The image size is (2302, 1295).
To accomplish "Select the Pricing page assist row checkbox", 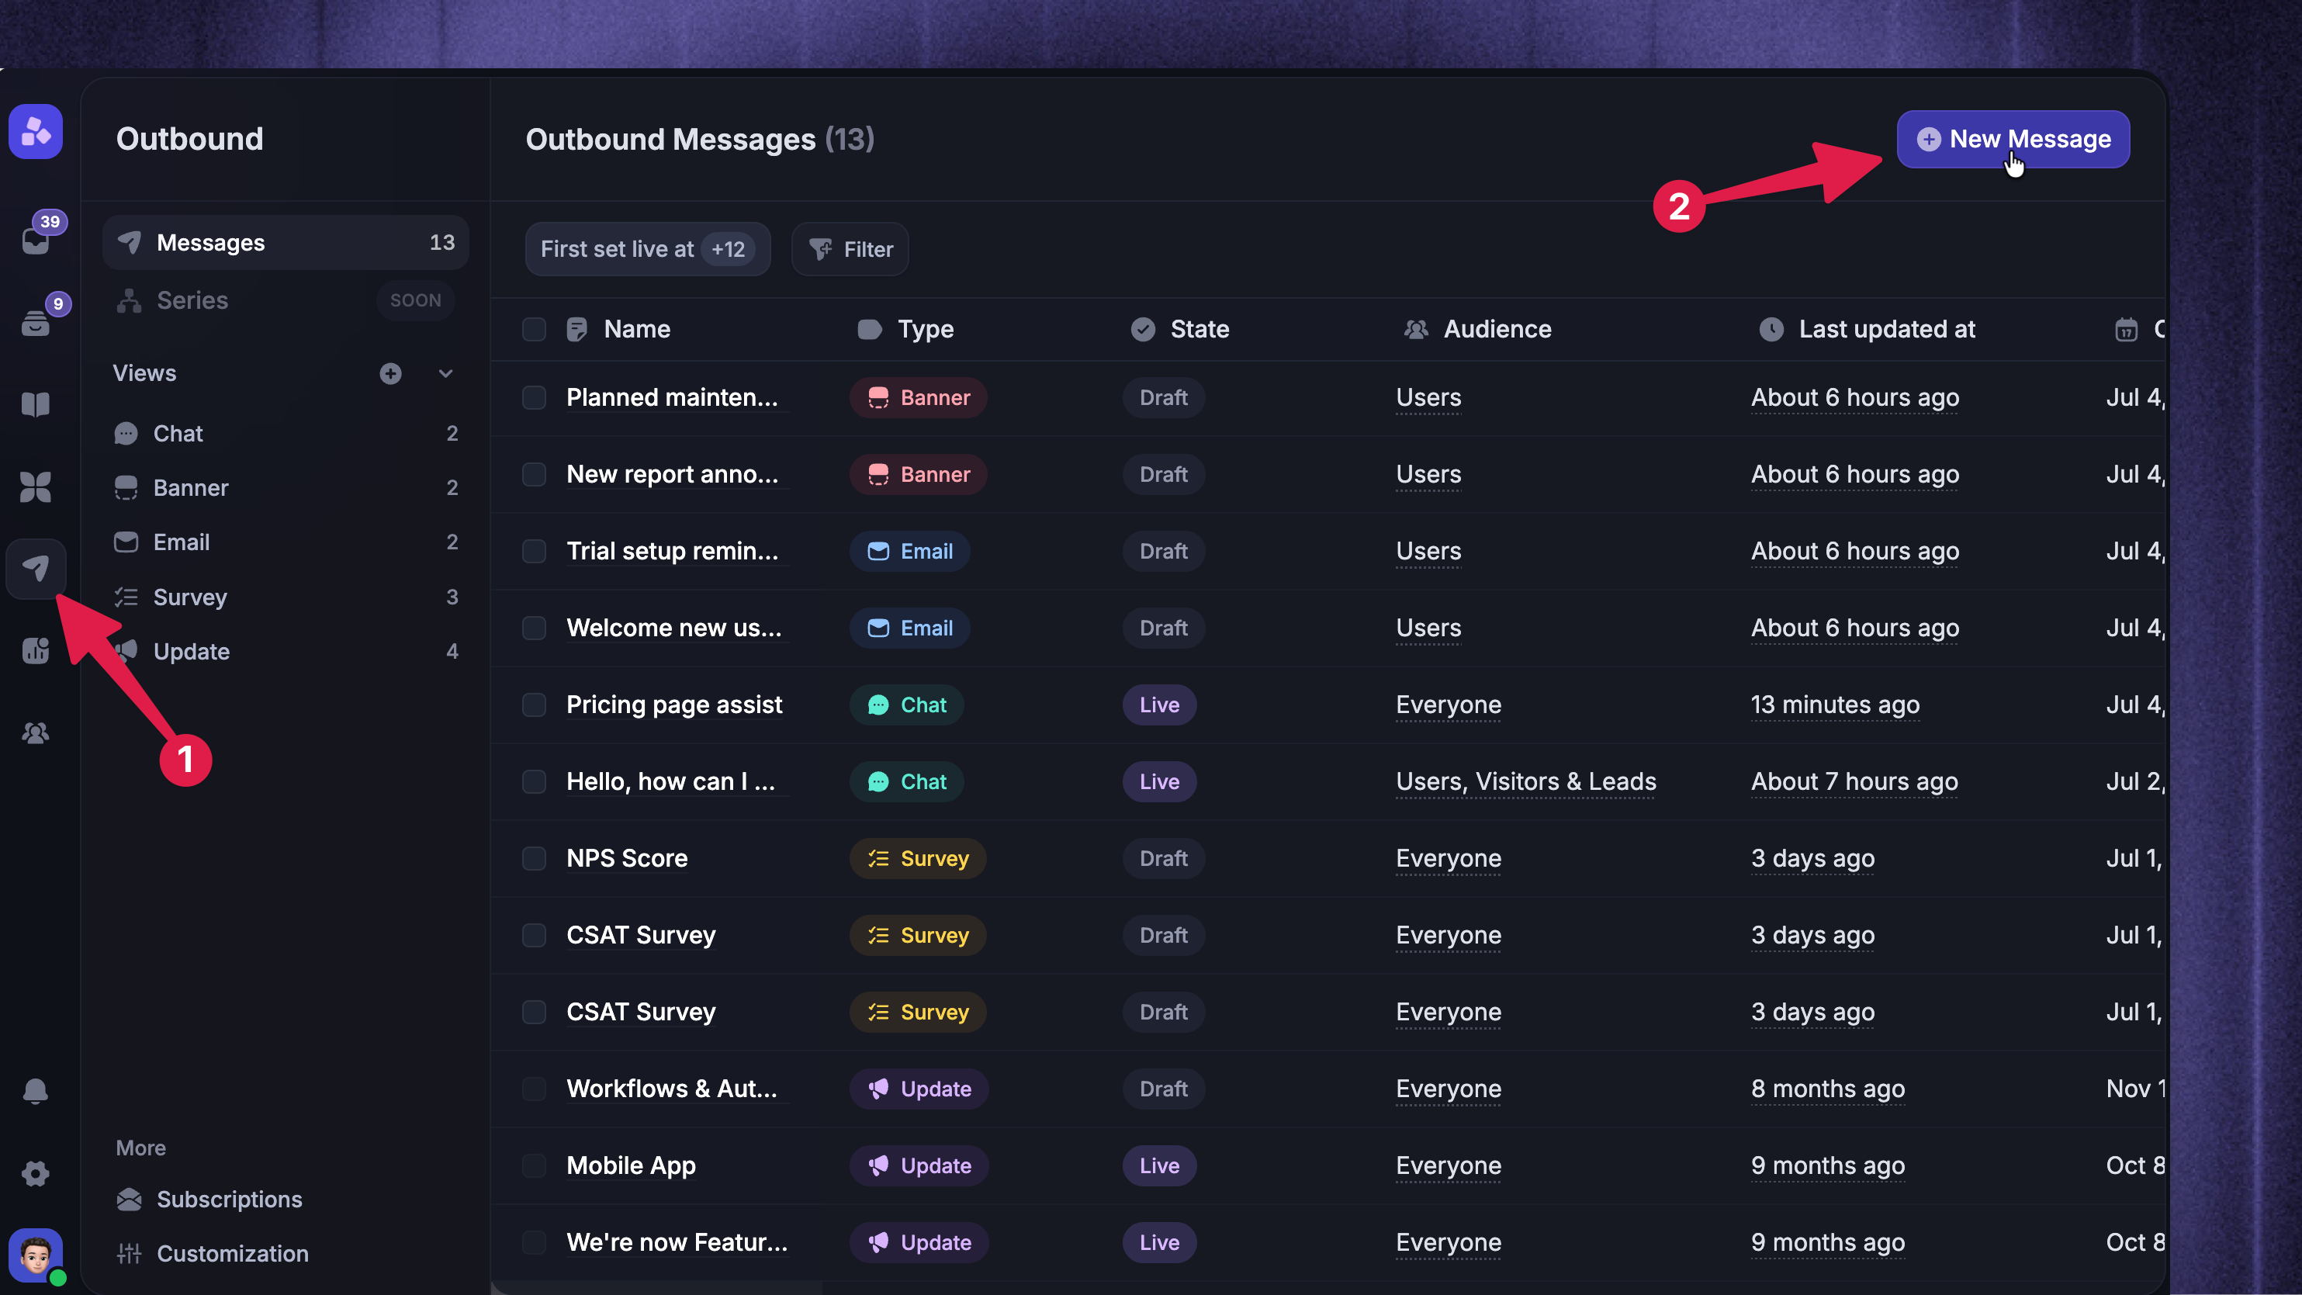I will [535, 705].
